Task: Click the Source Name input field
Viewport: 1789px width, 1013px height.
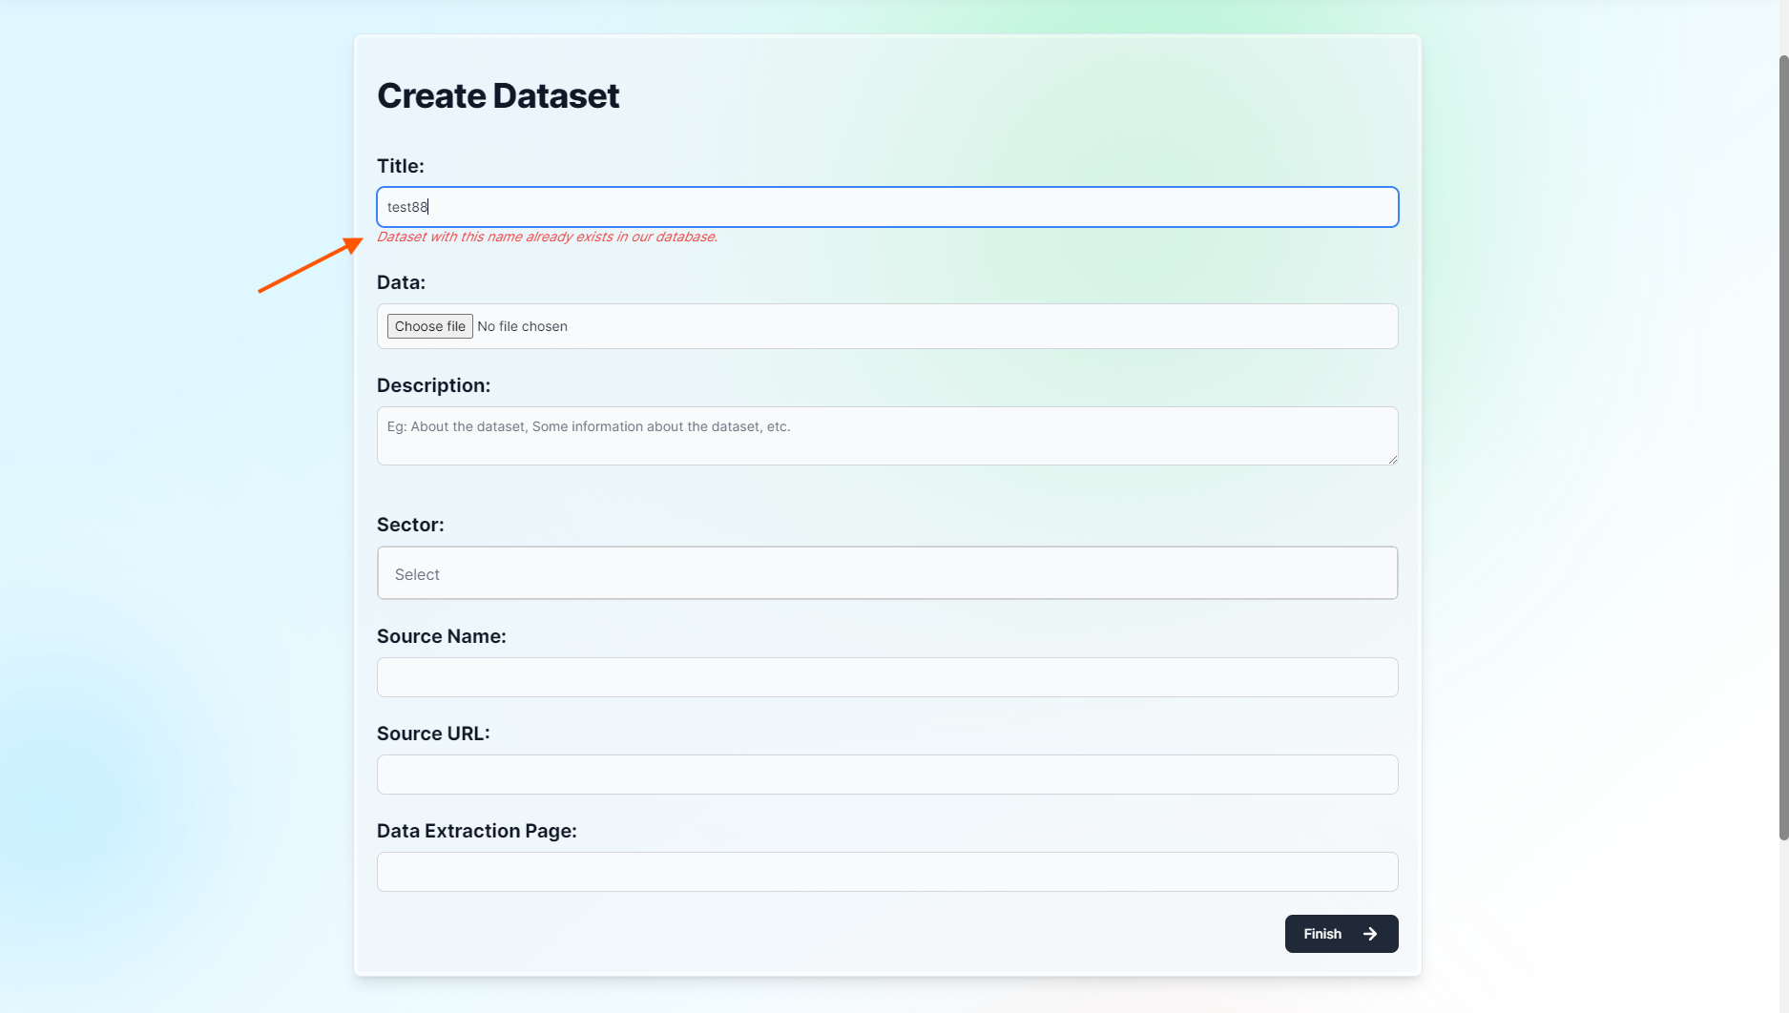Action: pyautogui.click(x=886, y=677)
